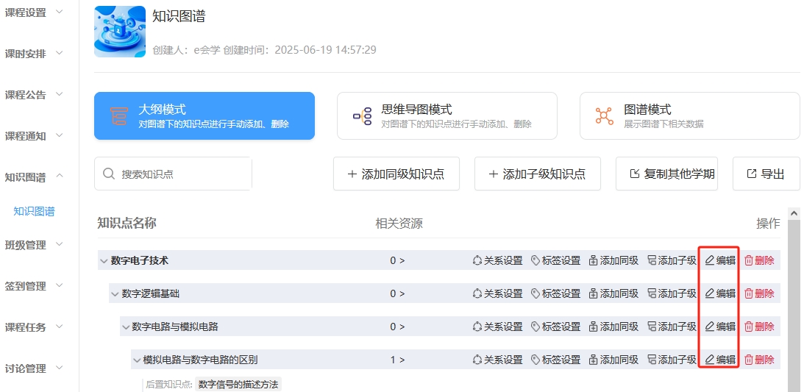Click 导出 export button

tap(766, 174)
